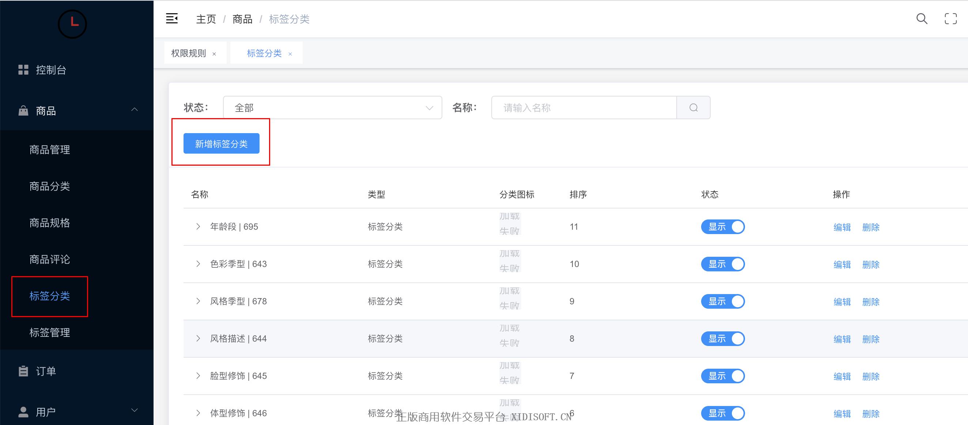
Task: Click 编辑 for 脸型修饰 | 645
Action: point(842,376)
